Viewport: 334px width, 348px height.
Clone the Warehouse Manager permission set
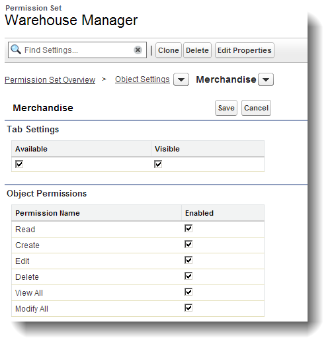[x=169, y=50]
